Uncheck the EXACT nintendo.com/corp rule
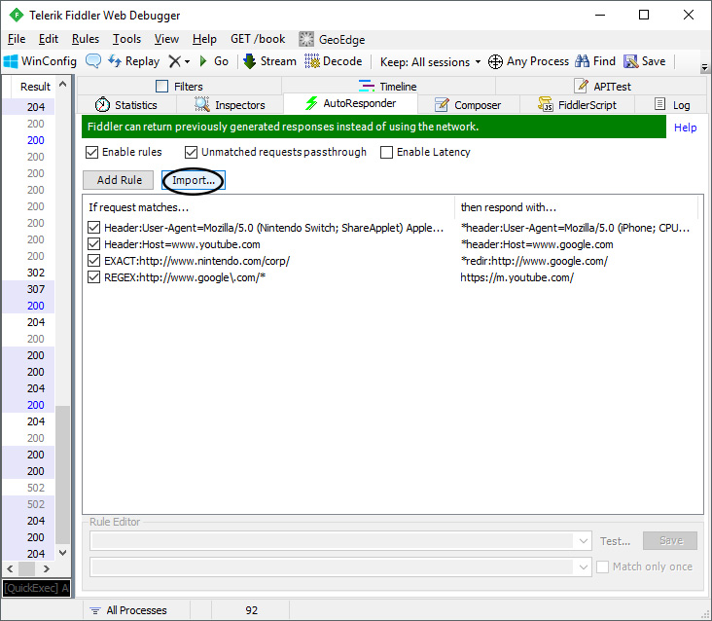This screenshot has height=621, width=712. point(93,260)
